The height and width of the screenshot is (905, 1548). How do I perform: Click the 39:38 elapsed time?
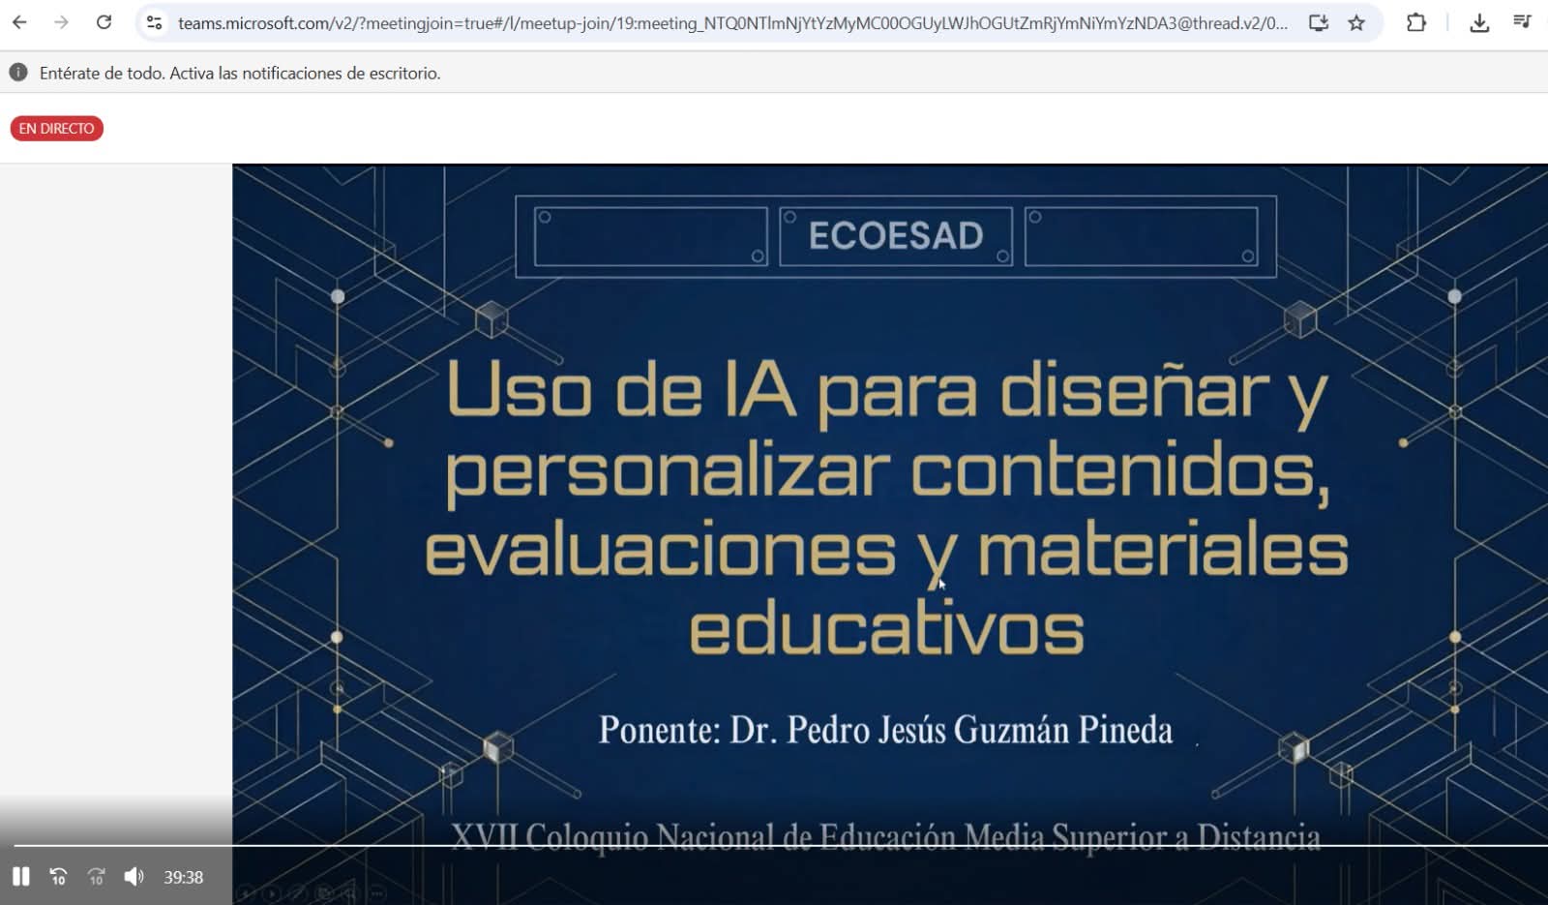click(x=183, y=878)
